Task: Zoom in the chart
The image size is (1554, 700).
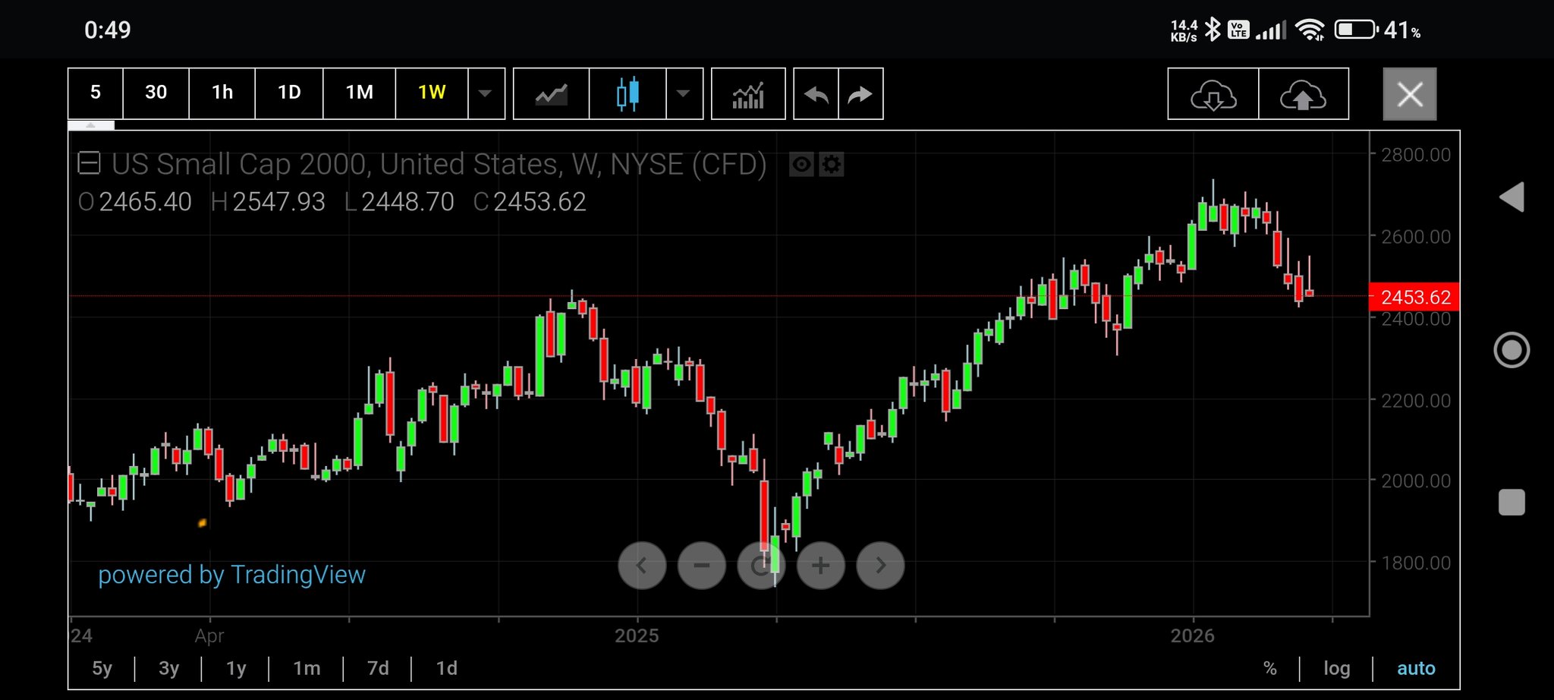Action: 821,566
